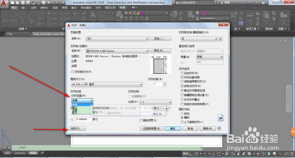Image resolution: width=295 pixels, height=158 pixels.
Task: Switch to the Parametric ribbon tab
Action: tap(45, 8)
